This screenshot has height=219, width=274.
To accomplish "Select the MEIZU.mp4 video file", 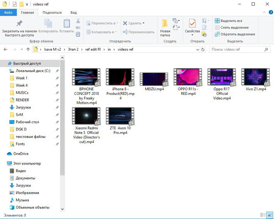I will 154,82.
